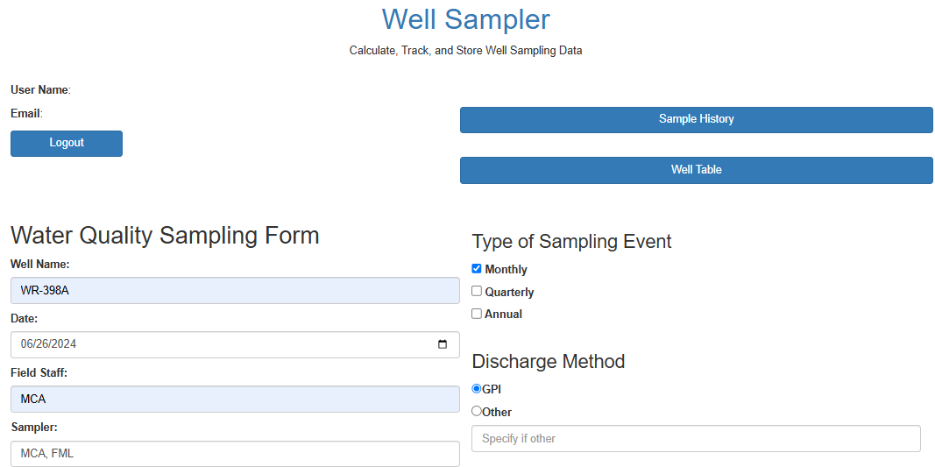The width and height of the screenshot is (935, 467).
Task: Click the GPI radio label text
Action: click(x=492, y=390)
